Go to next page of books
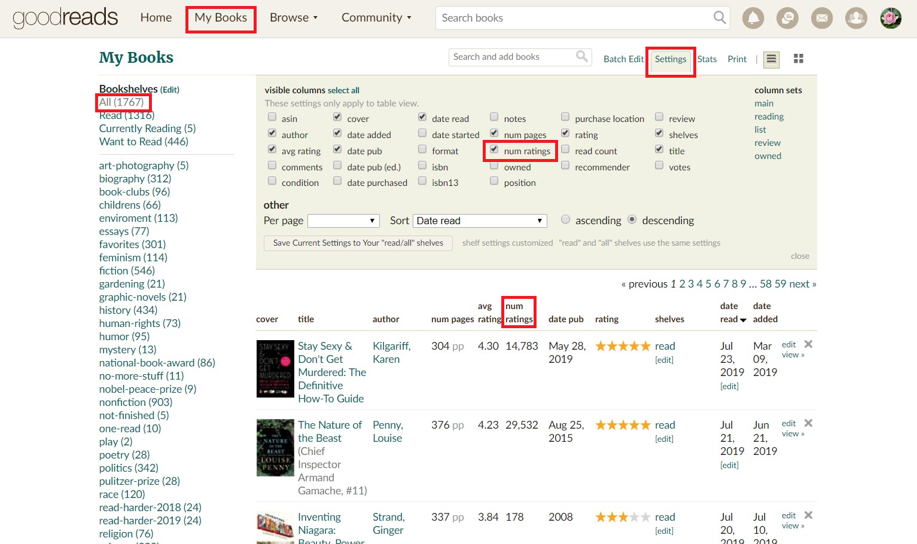The width and height of the screenshot is (917, 544). point(803,284)
